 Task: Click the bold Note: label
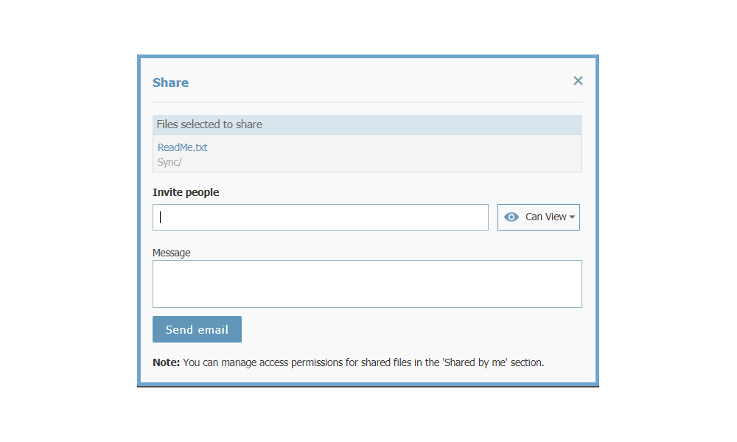point(166,362)
